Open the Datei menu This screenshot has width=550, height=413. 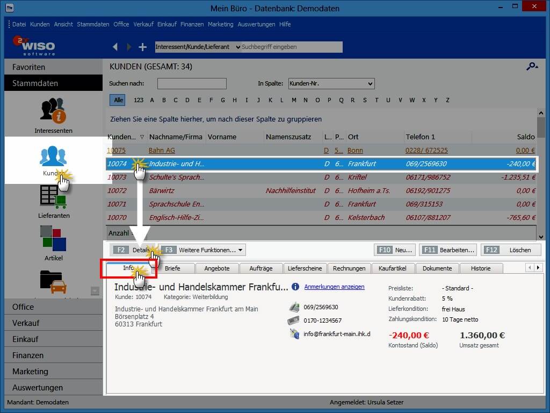coord(19,24)
